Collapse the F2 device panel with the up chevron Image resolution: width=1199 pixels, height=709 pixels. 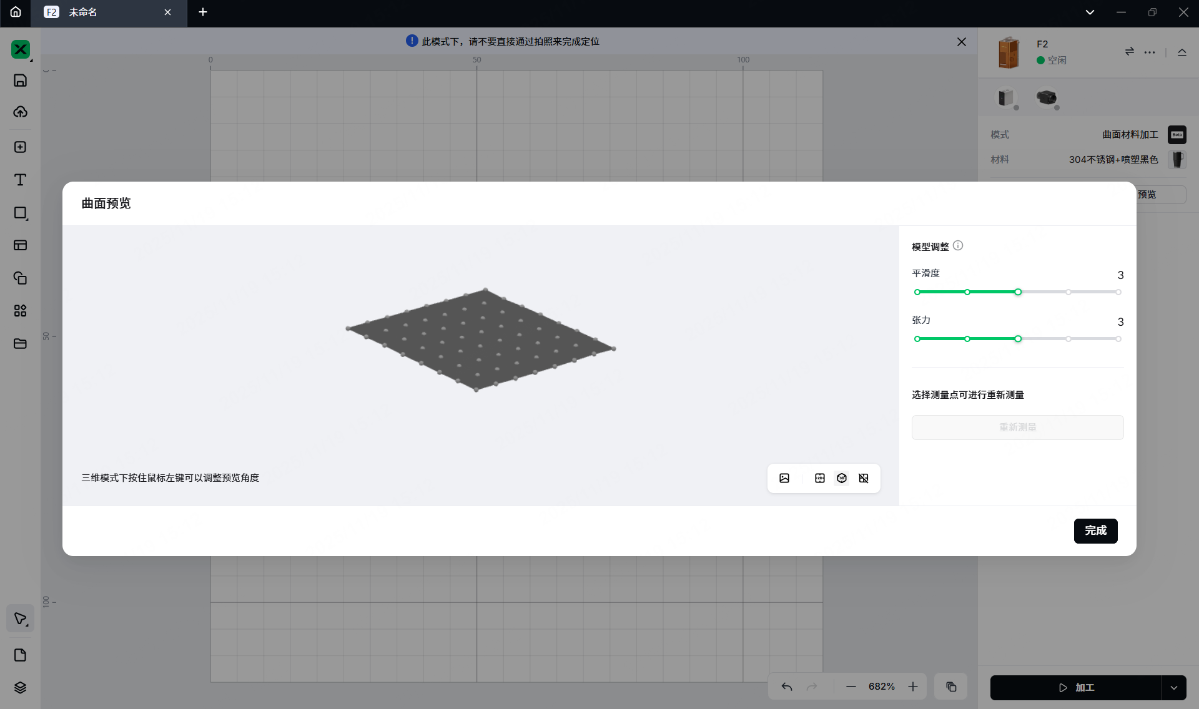pyautogui.click(x=1182, y=52)
